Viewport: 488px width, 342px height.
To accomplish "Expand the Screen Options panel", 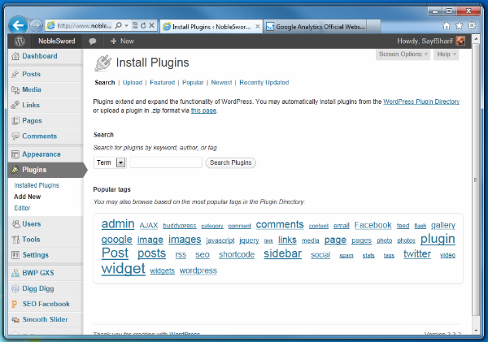I will point(403,54).
